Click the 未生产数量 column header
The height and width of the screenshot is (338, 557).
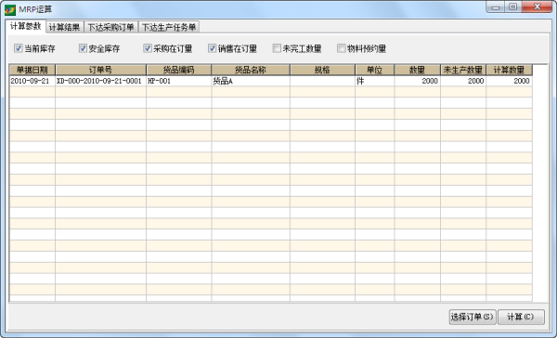(463, 70)
